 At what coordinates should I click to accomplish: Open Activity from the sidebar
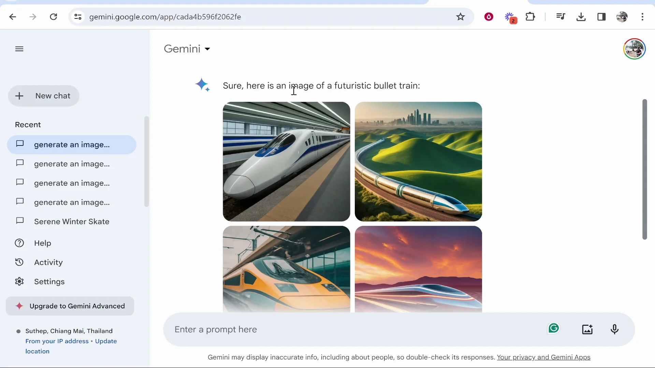[x=49, y=262]
